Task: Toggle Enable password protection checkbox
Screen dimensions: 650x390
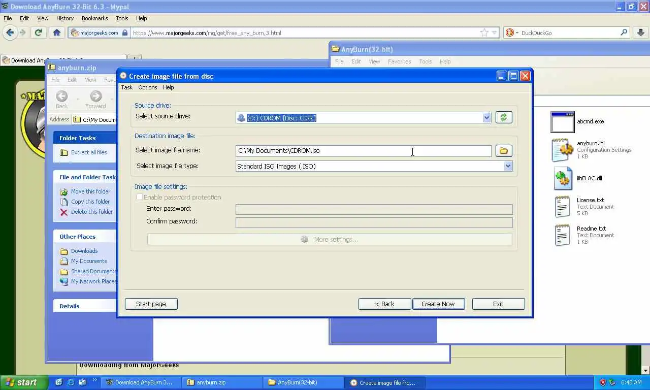Action: click(139, 197)
